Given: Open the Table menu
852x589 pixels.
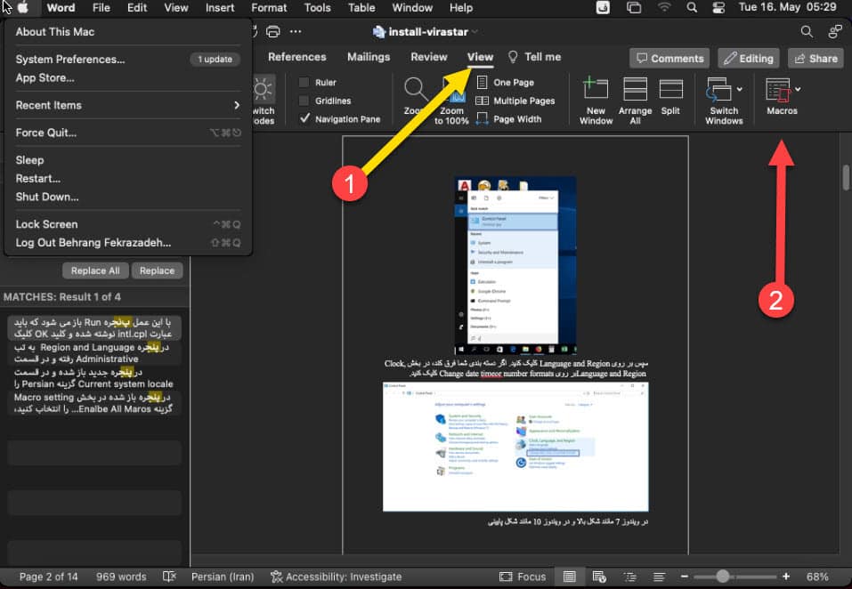Looking at the screenshot, I should [x=361, y=8].
